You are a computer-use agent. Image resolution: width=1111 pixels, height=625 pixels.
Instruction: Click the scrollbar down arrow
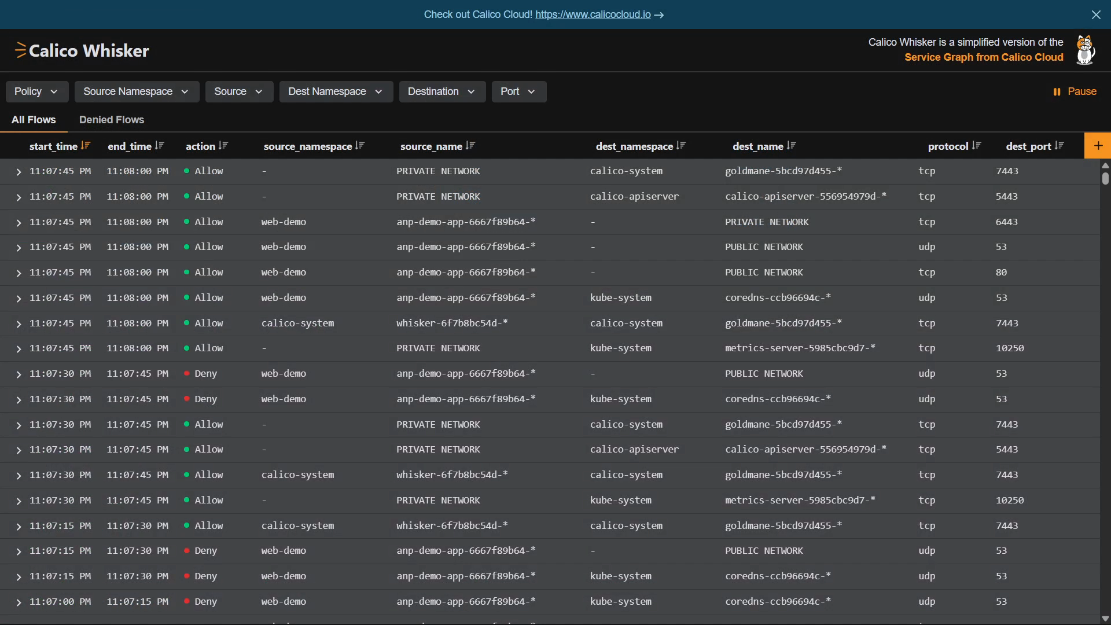pos(1105,619)
